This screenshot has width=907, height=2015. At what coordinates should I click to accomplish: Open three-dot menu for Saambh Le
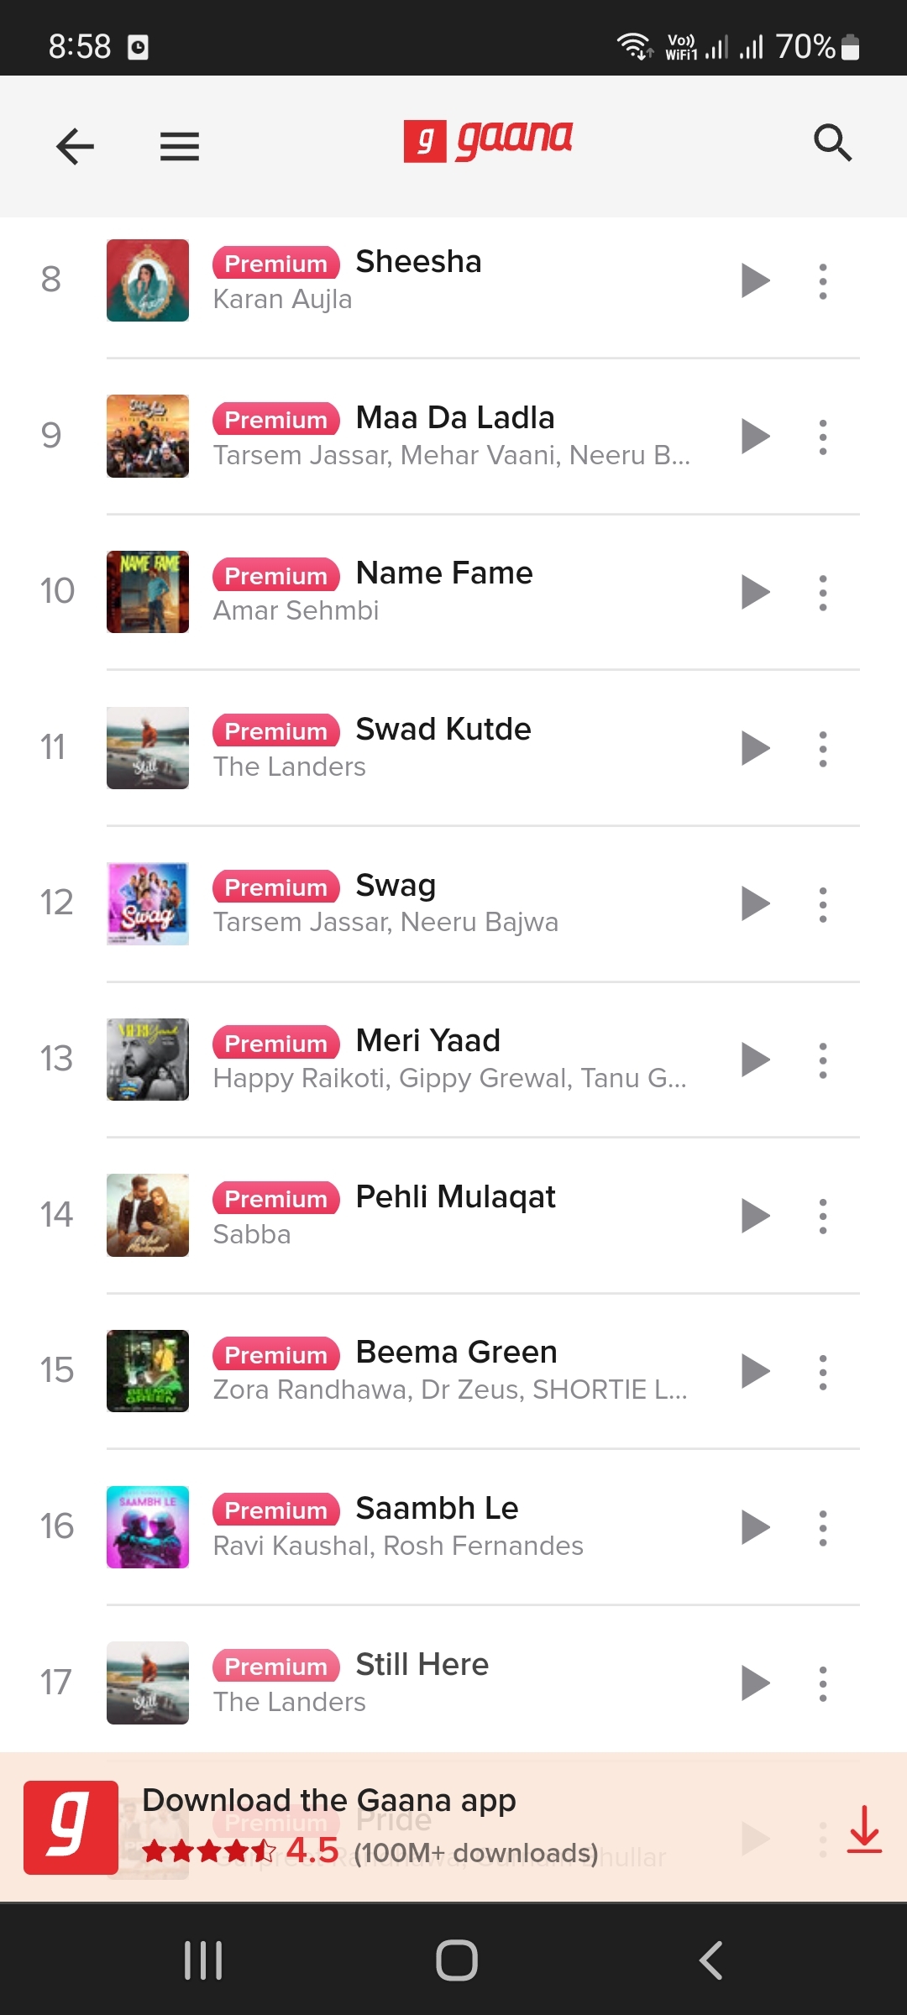click(x=823, y=1528)
